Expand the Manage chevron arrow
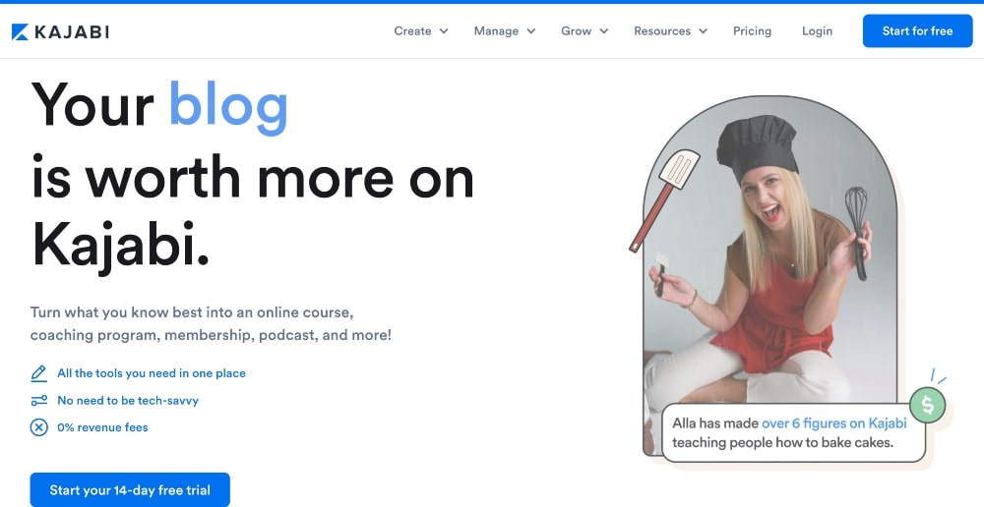984x507 pixels. coord(531,31)
